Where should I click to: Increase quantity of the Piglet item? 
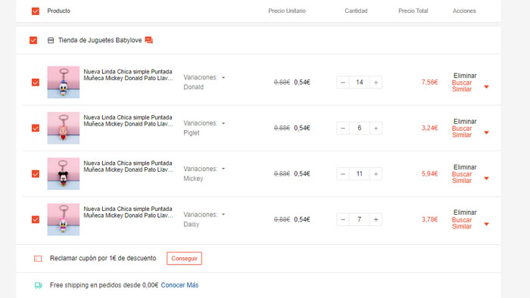[x=376, y=129]
